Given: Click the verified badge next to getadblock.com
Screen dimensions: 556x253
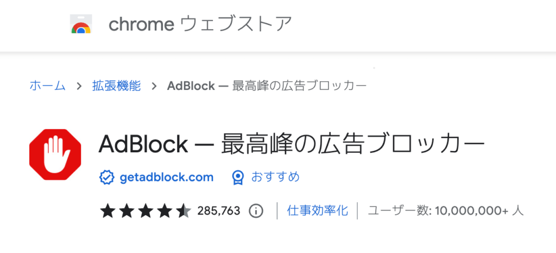Looking at the screenshot, I should tap(106, 177).
